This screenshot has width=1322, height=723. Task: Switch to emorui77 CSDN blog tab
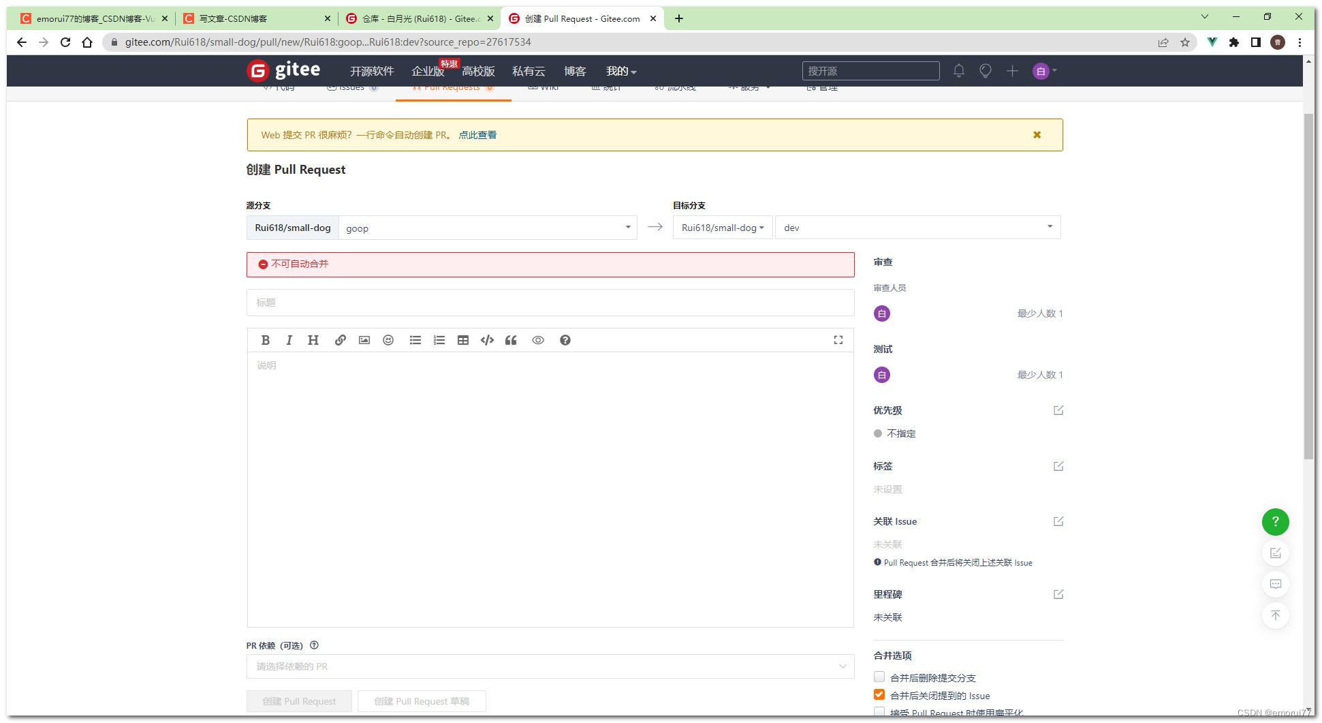pos(93,18)
